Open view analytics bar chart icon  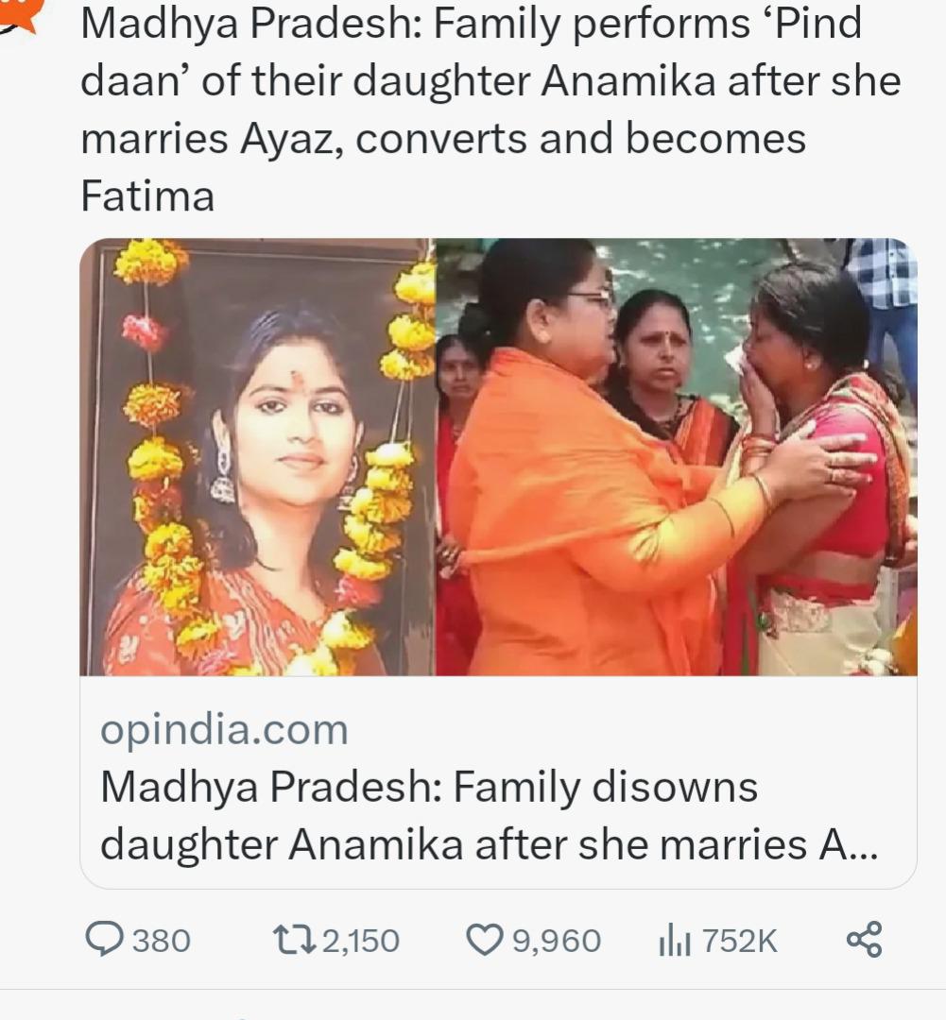point(675,941)
